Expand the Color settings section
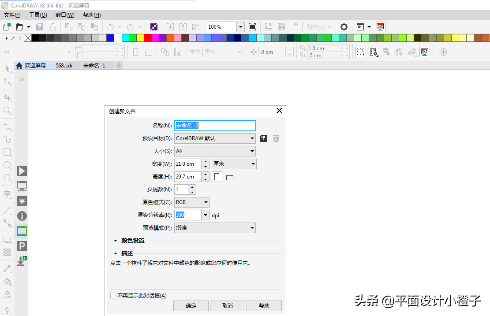Image resolution: width=490 pixels, height=316 pixels. 115,241
